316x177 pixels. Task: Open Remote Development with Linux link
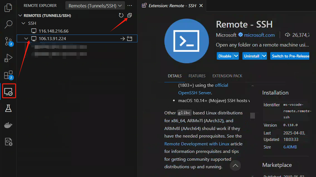197,144
